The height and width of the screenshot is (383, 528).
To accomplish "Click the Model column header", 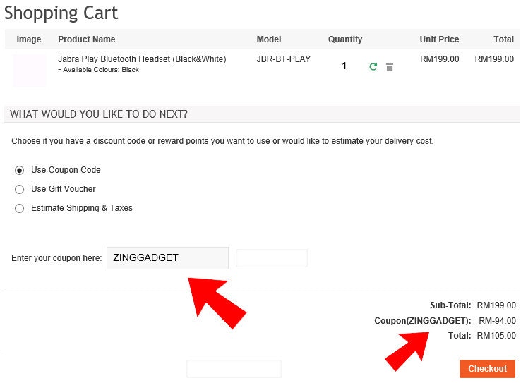I will [269, 39].
